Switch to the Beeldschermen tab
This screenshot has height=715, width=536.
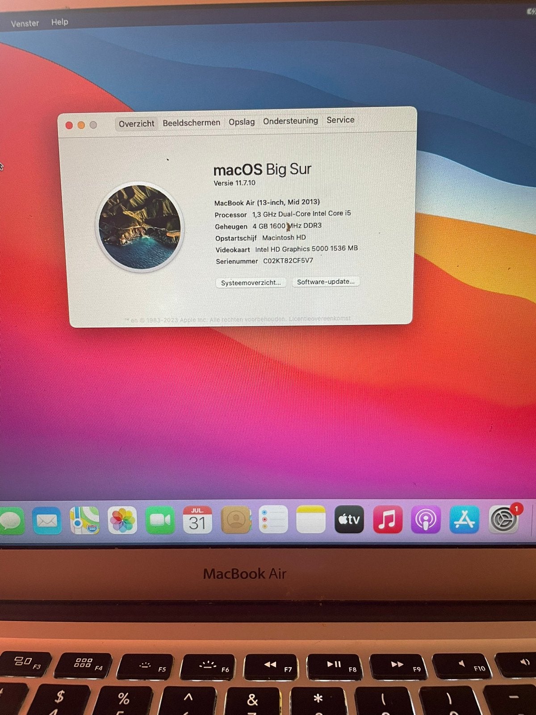[191, 123]
